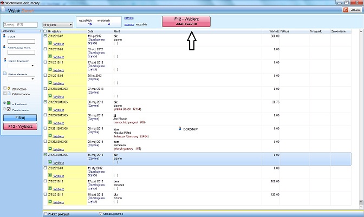Image resolution: width=364 pixels, height=217 pixels.
Task: Click the Klient filter input field
Action: pos(21,41)
